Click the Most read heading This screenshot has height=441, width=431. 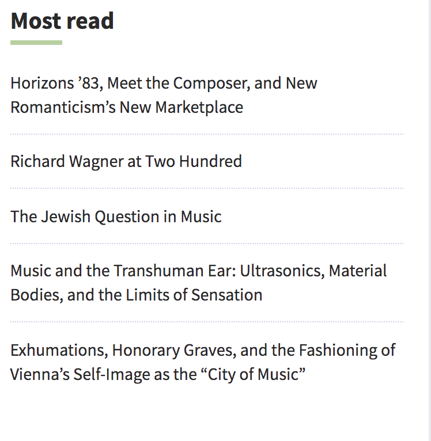click(62, 21)
